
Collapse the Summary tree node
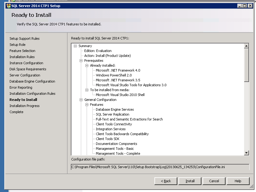[75, 46]
